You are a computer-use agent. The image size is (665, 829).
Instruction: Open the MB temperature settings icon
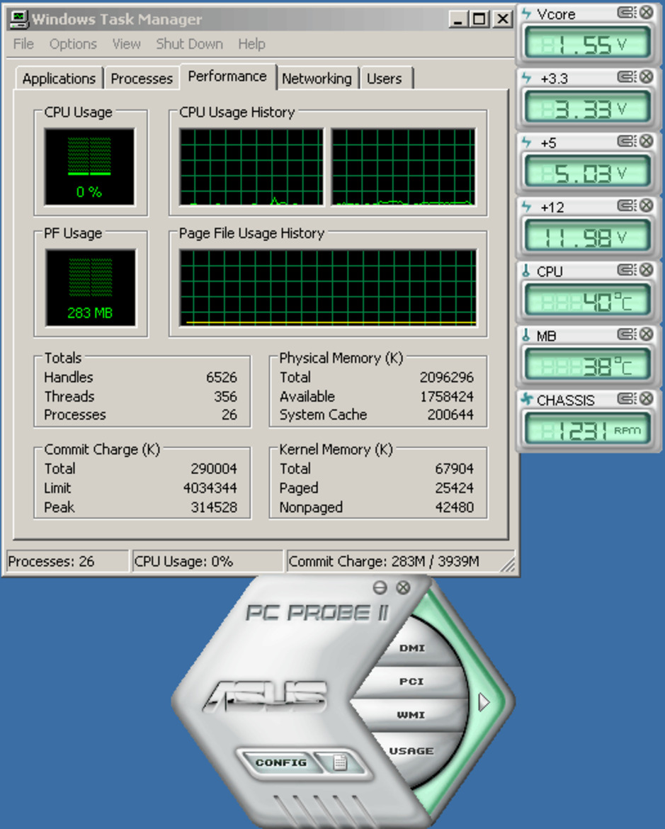(627, 334)
